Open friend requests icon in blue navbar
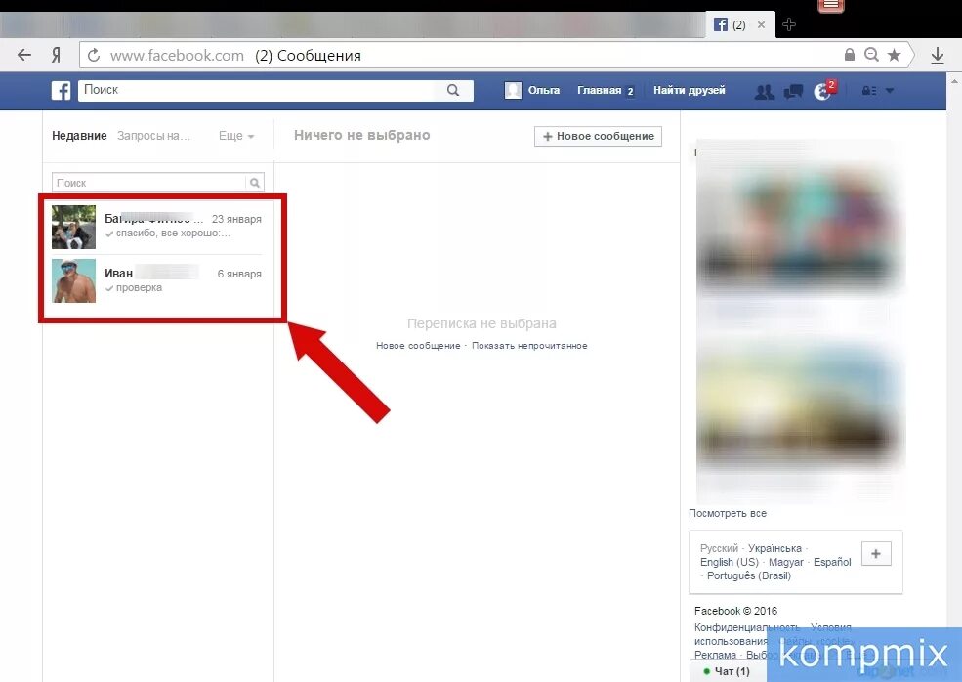The width and height of the screenshot is (962, 682). click(x=765, y=91)
